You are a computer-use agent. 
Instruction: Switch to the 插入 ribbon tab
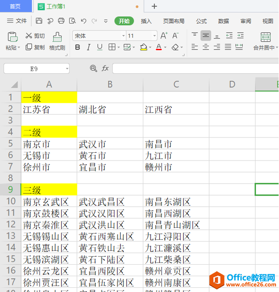(146, 21)
